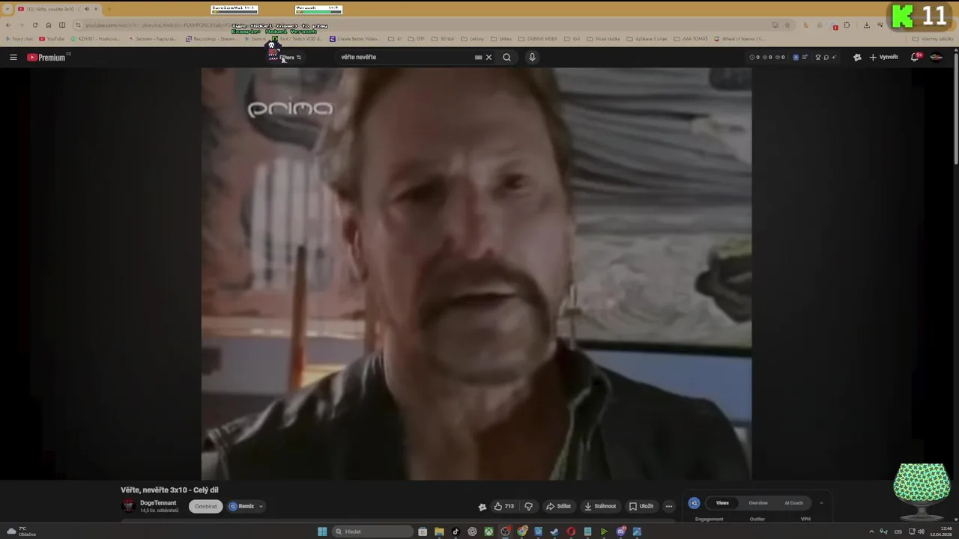
Task: Open the Windows Start button
Action: (322, 532)
